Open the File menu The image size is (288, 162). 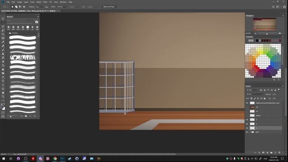(8, 2)
